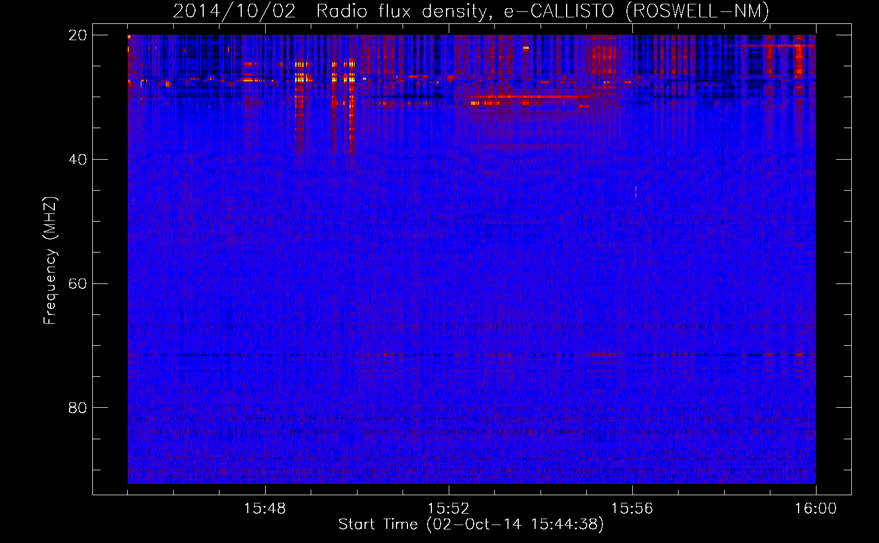Click the 'Frequency (MHZ)' y-axis label

(x=50, y=261)
